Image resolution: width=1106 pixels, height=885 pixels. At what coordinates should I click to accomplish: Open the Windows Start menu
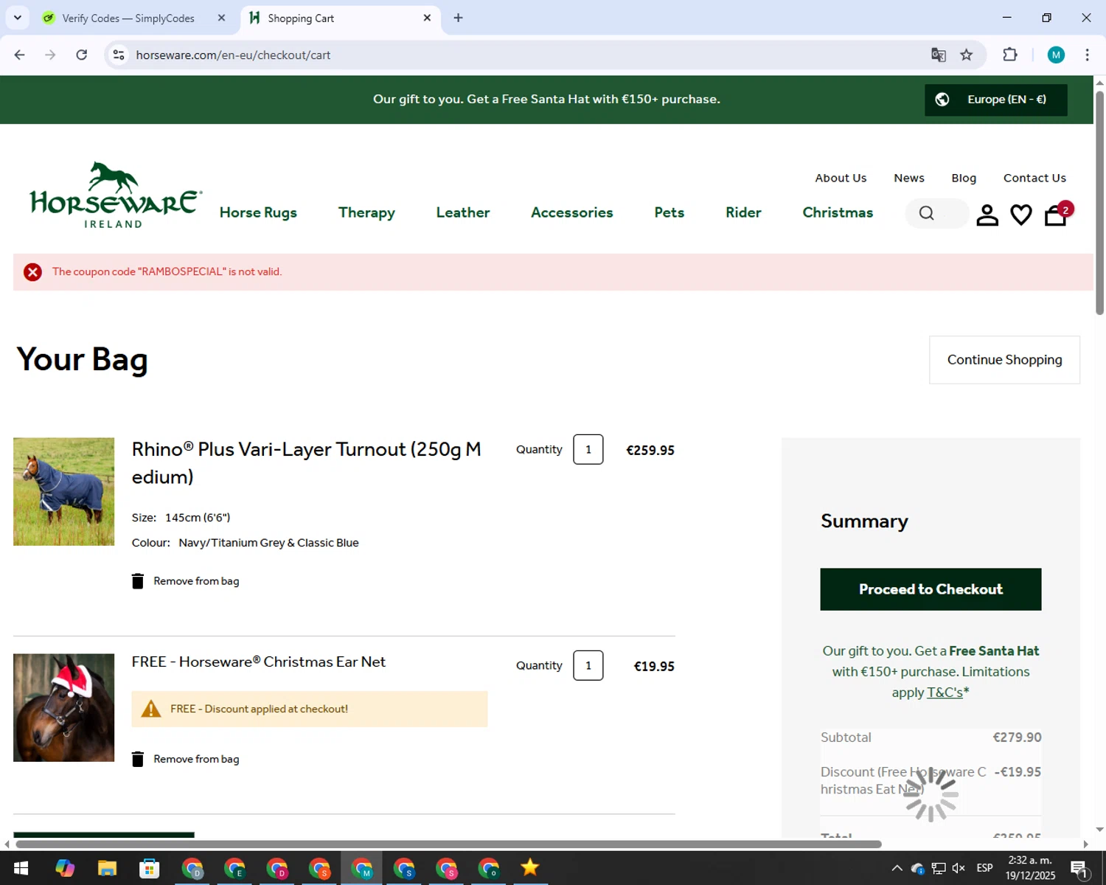(21, 868)
